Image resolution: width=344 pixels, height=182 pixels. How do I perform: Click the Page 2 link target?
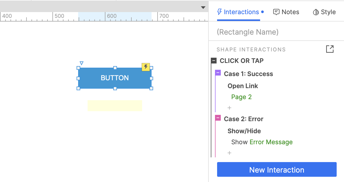pos(241,97)
